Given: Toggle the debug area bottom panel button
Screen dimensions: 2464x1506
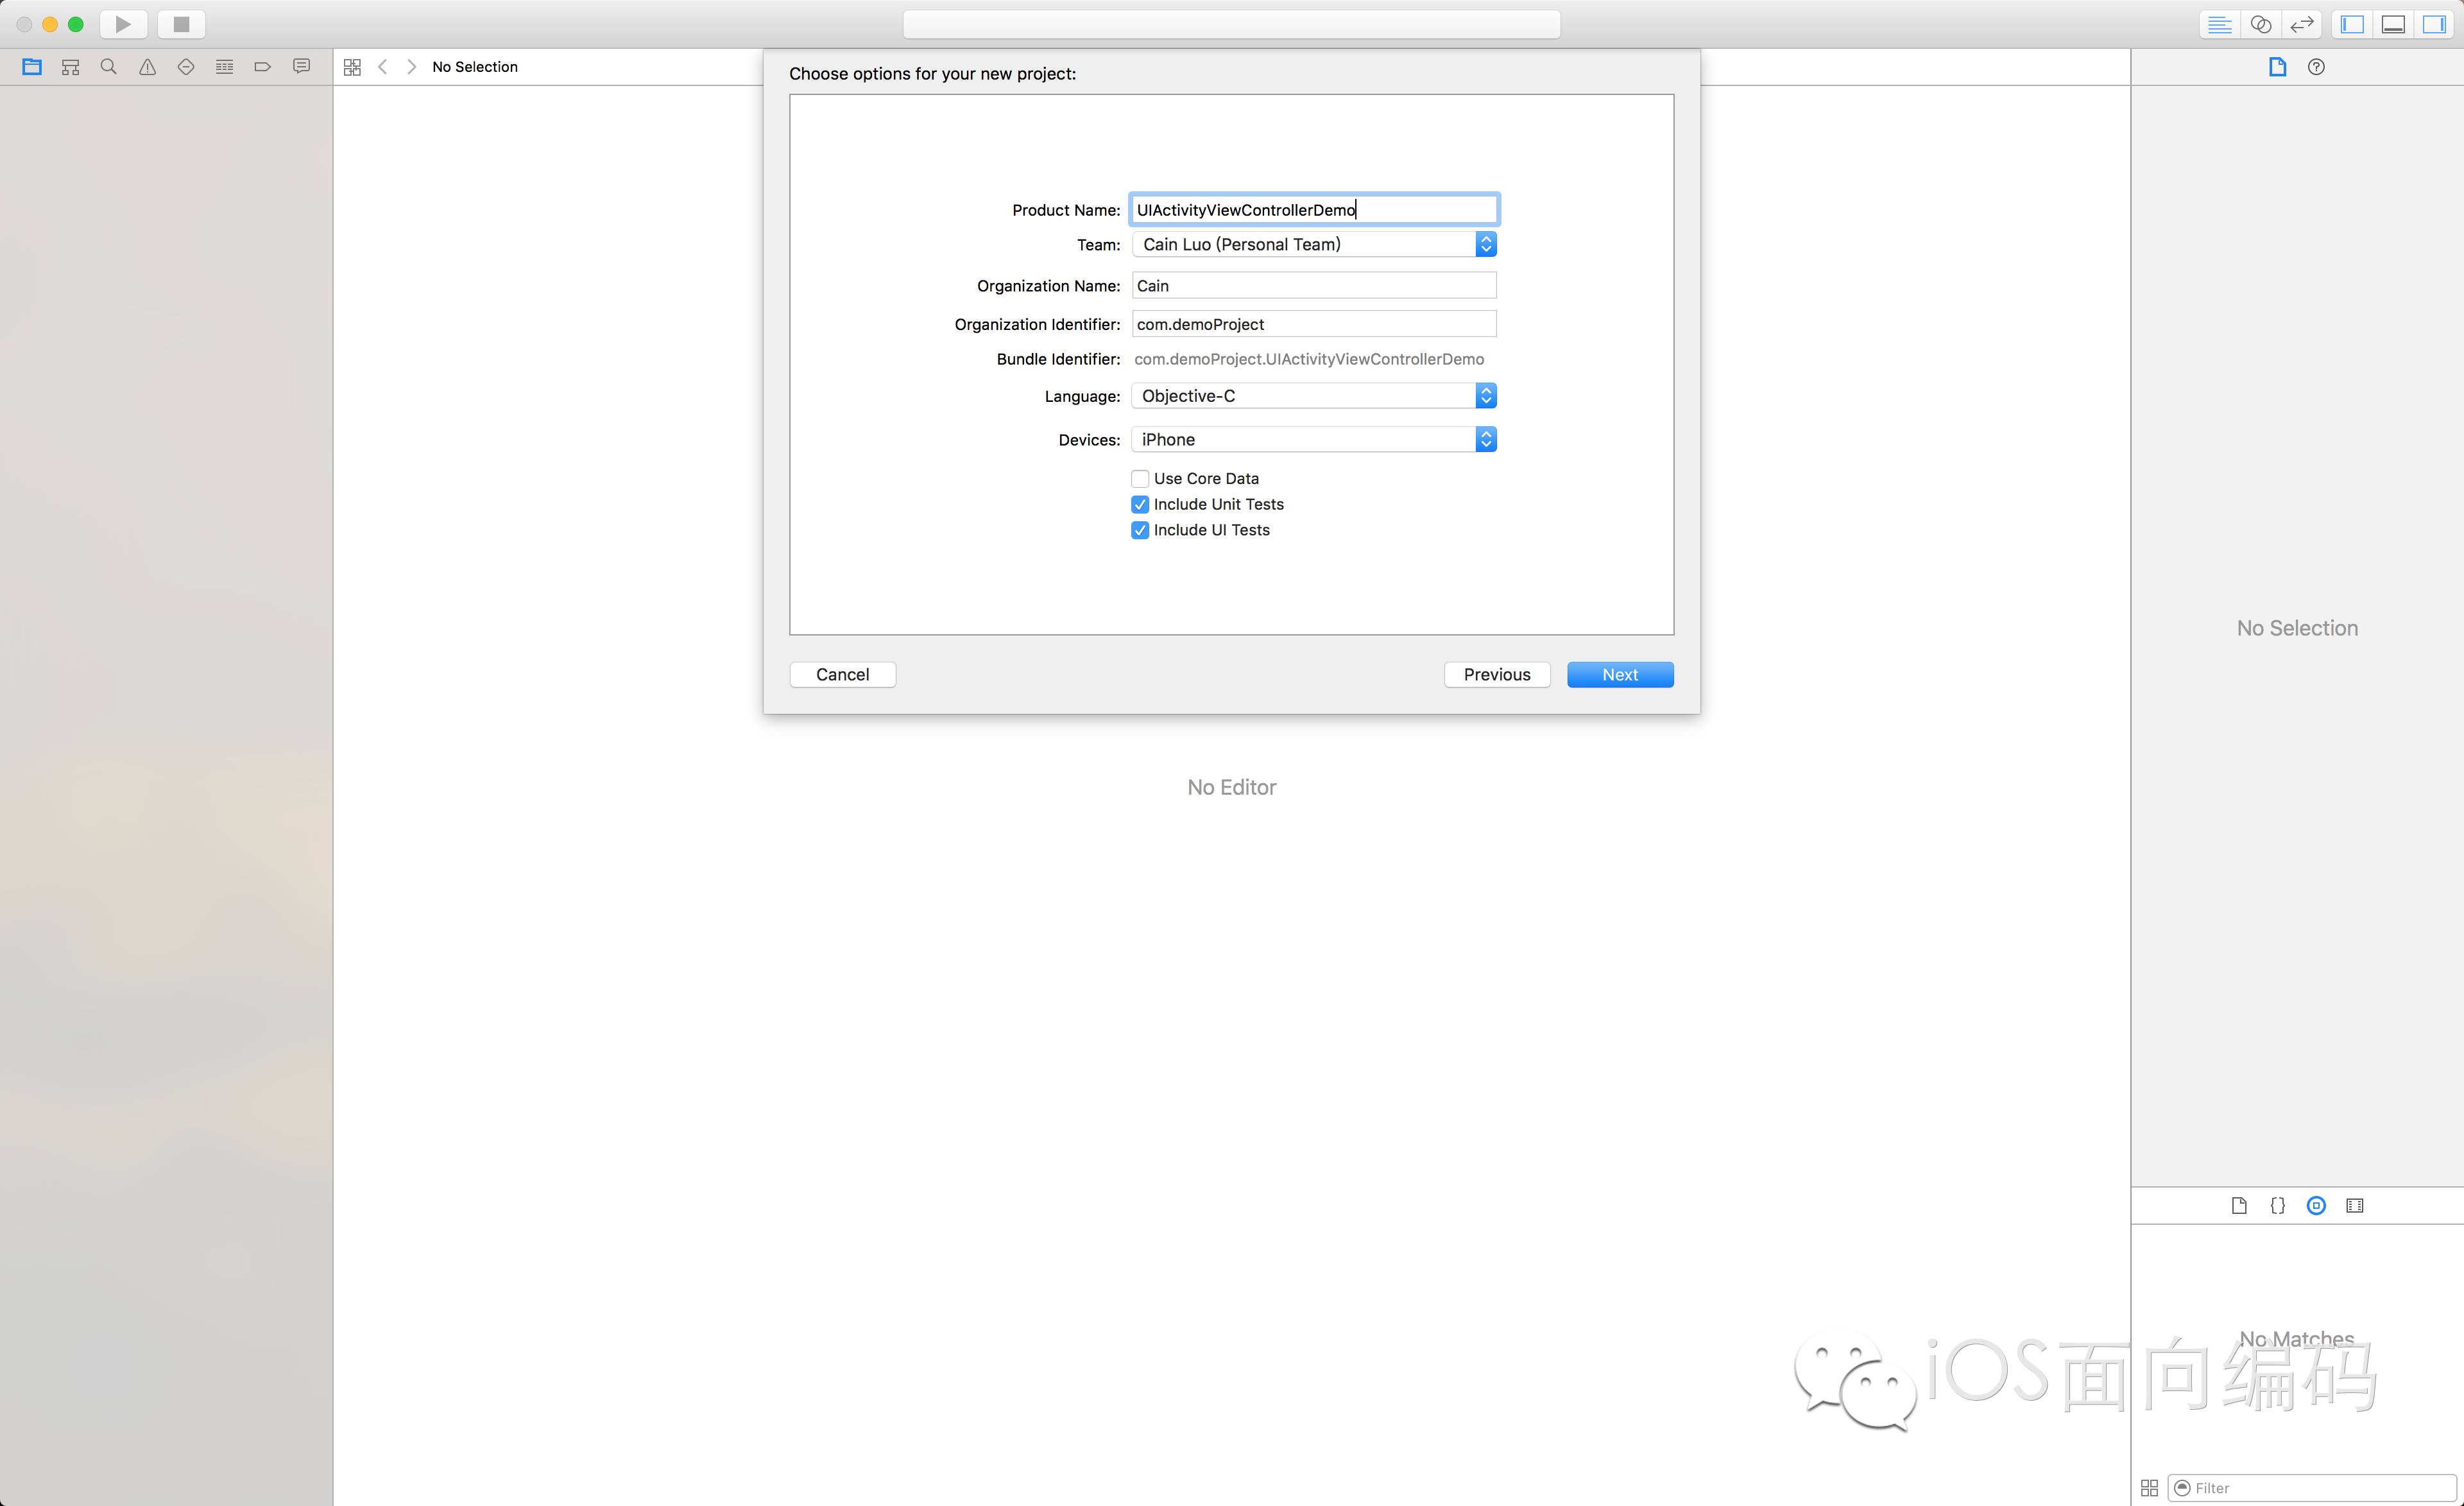Looking at the screenshot, I should tap(2393, 24).
